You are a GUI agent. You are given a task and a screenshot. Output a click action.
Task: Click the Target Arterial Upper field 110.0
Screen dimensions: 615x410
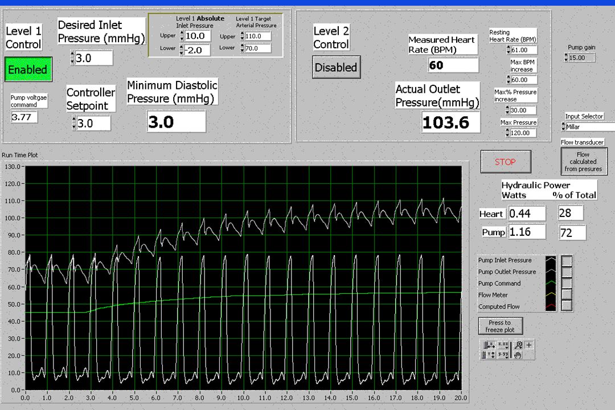click(x=258, y=36)
